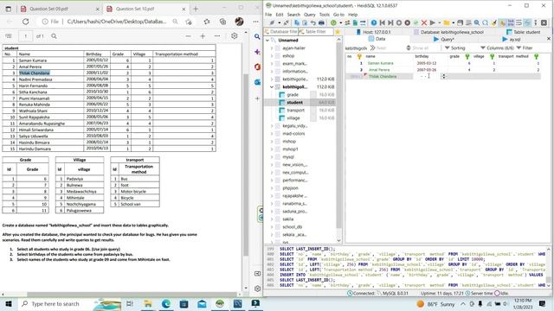Open the Search menu in HeidiSQL
Viewport: 554px width, 311px height.
coord(293,15)
